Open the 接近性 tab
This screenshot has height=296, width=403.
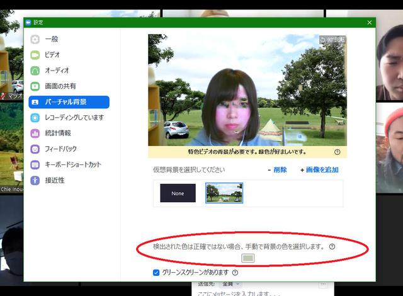(69, 180)
